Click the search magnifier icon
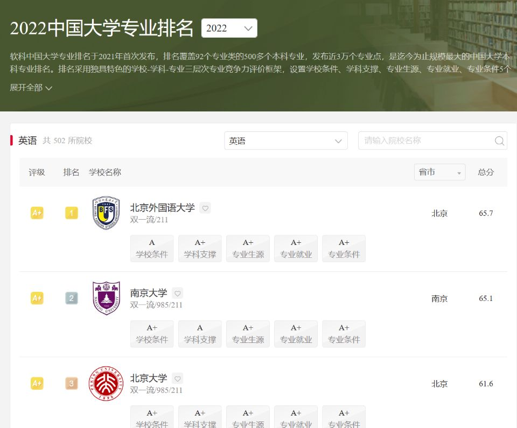517x428 pixels. [500, 141]
